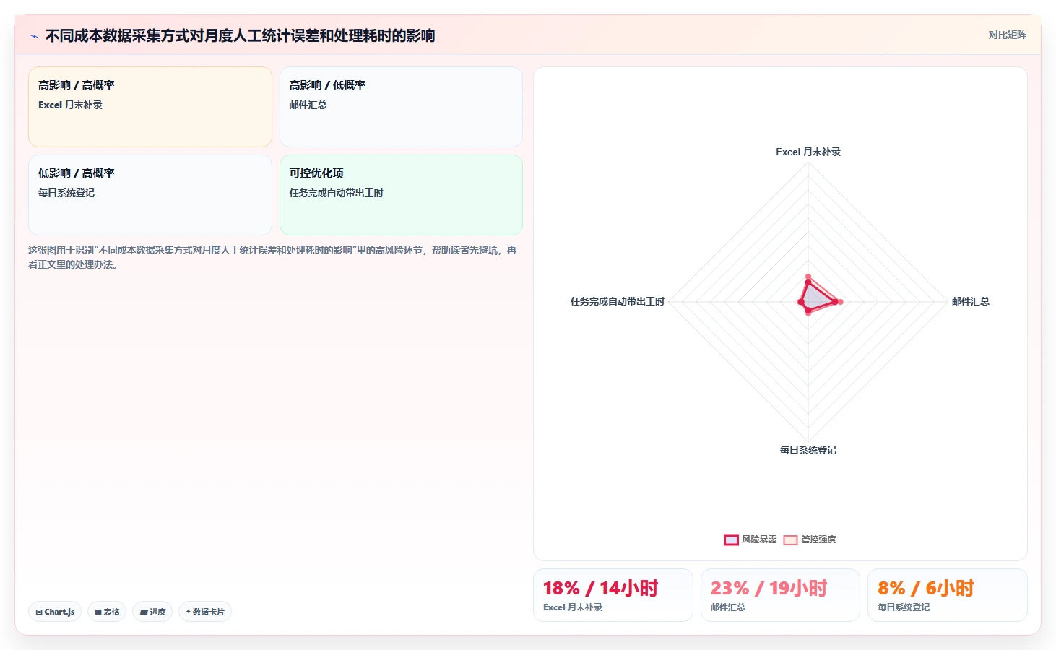Click 每日系统登记 text in low-impact card
The height and width of the screenshot is (650, 1056).
point(66,193)
